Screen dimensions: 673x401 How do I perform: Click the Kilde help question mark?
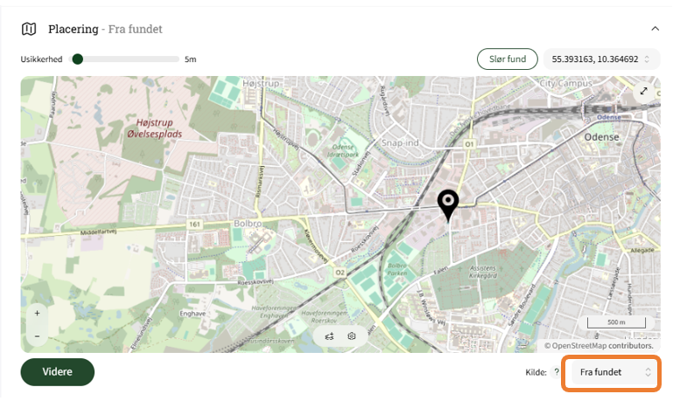point(557,372)
